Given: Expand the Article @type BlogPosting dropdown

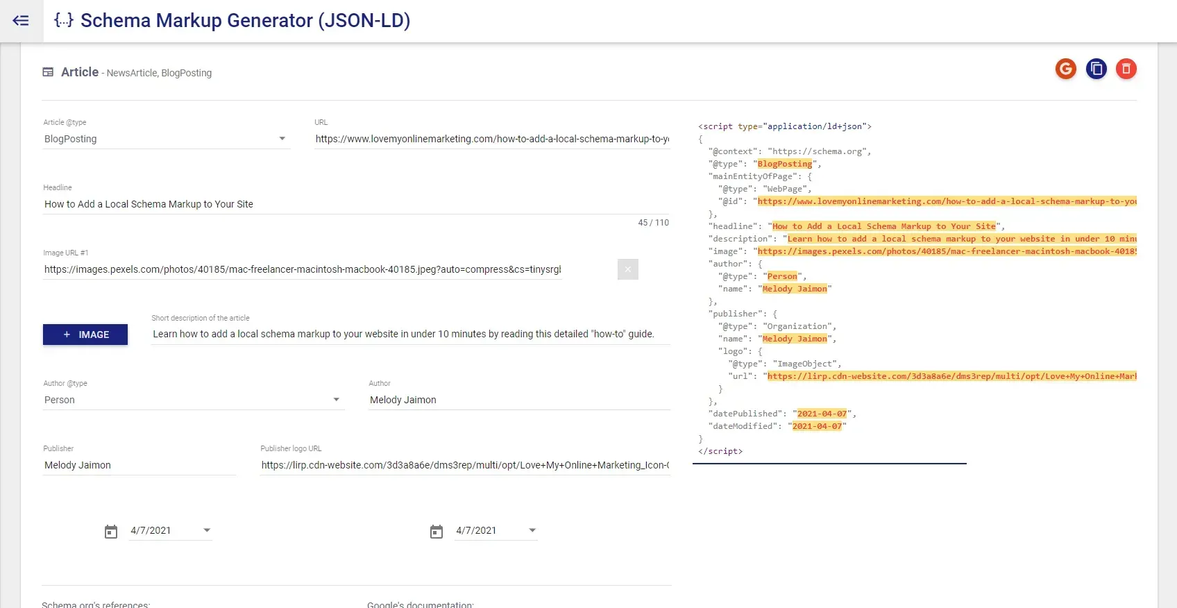Looking at the screenshot, I should tap(166, 139).
